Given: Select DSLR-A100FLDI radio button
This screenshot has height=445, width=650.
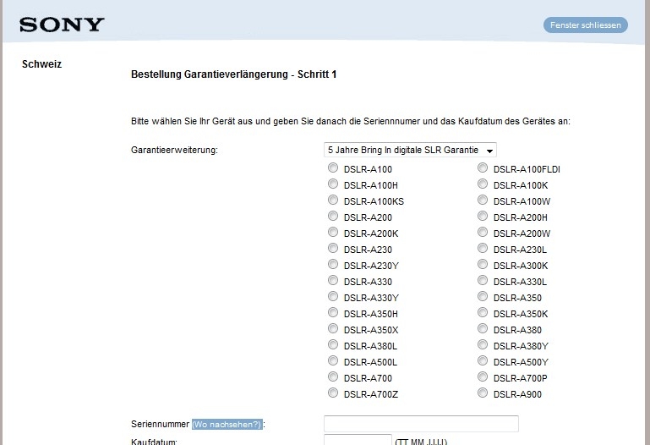Looking at the screenshot, I should (x=483, y=168).
